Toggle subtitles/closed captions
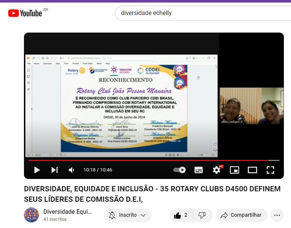Viewport: 291px width, 228px height. coord(199,170)
